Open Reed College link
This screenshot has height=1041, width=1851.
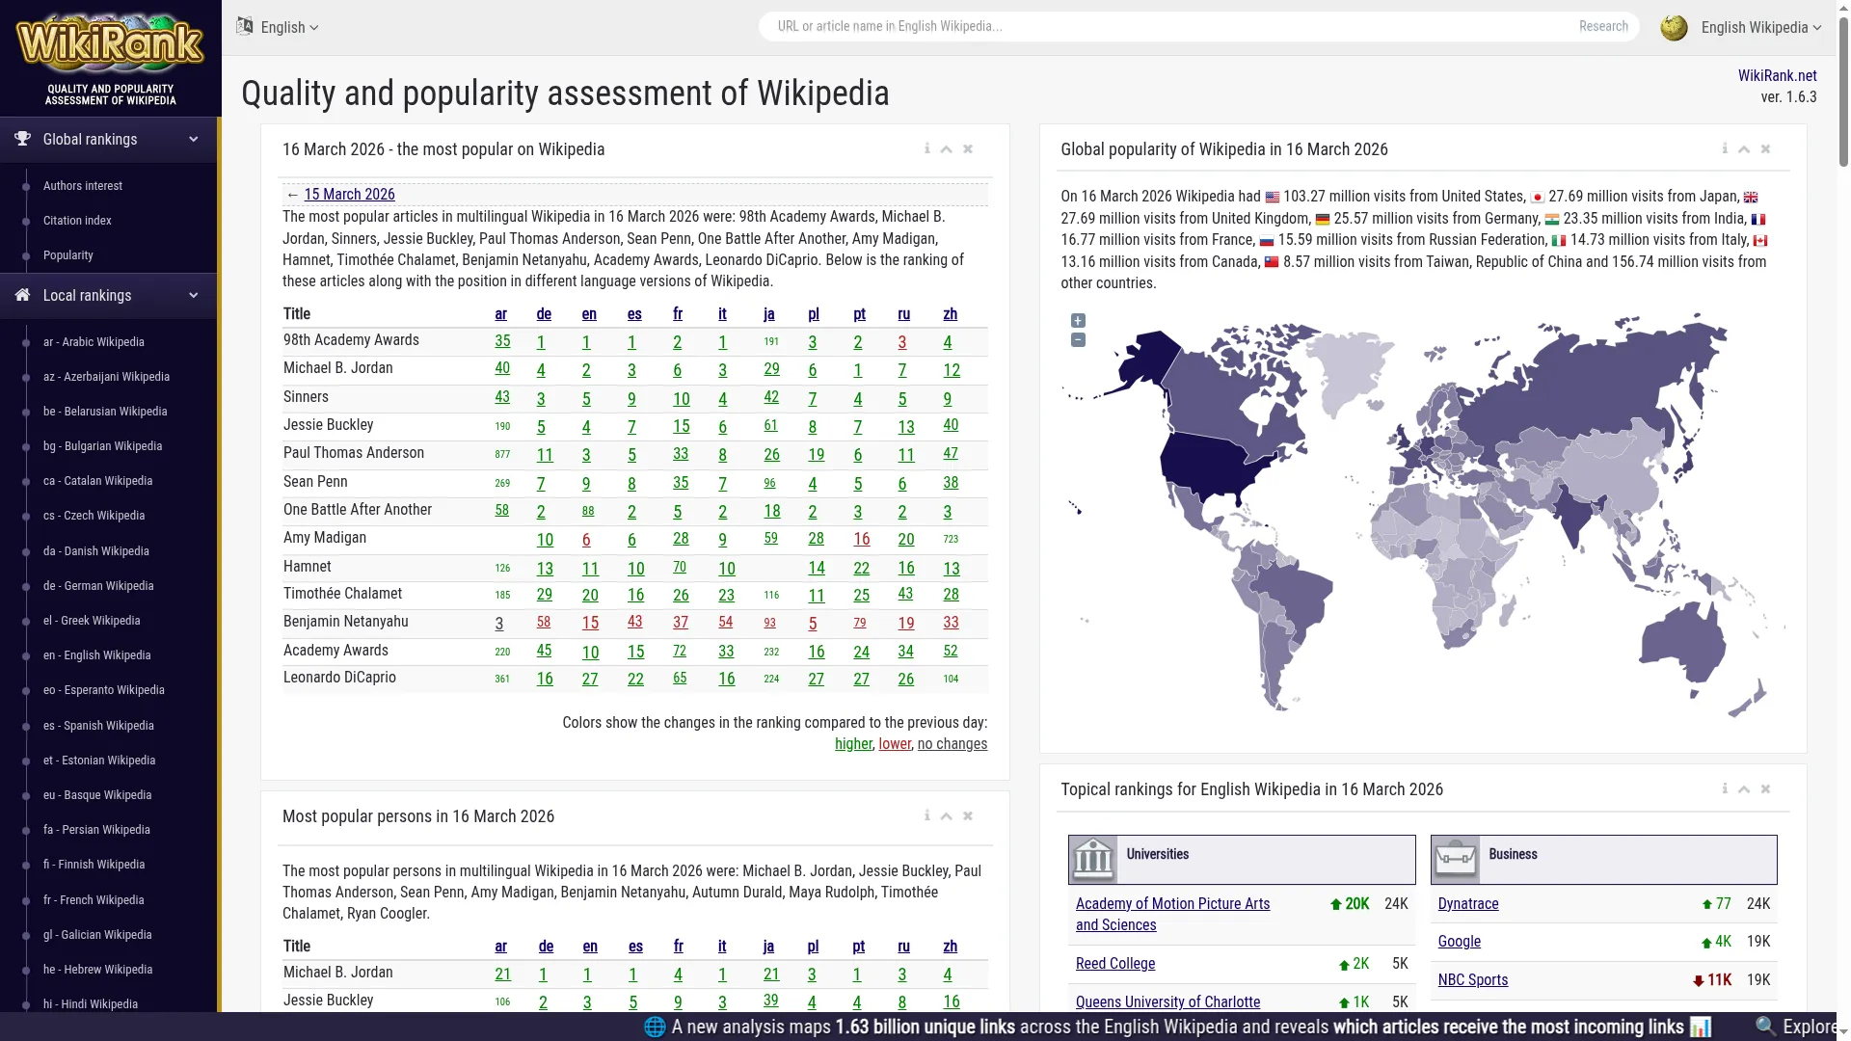click(1114, 963)
